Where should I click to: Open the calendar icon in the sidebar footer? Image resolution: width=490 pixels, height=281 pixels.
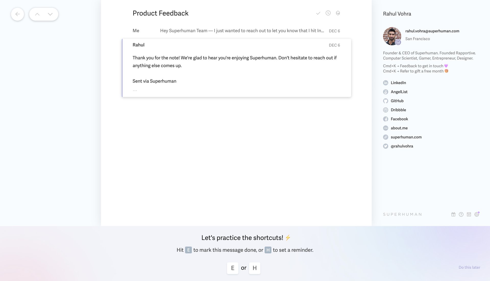[469, 214]
